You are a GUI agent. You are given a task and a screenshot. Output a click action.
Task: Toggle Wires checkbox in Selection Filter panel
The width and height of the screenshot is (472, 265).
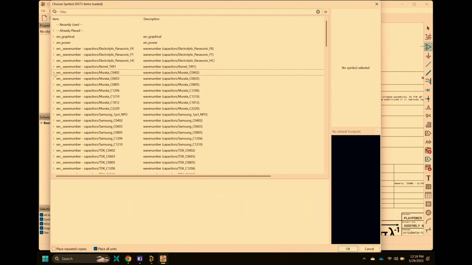(x=42, y=224)
